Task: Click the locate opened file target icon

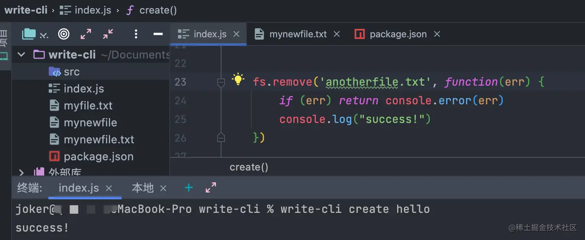Action: [x=64, y=34]
